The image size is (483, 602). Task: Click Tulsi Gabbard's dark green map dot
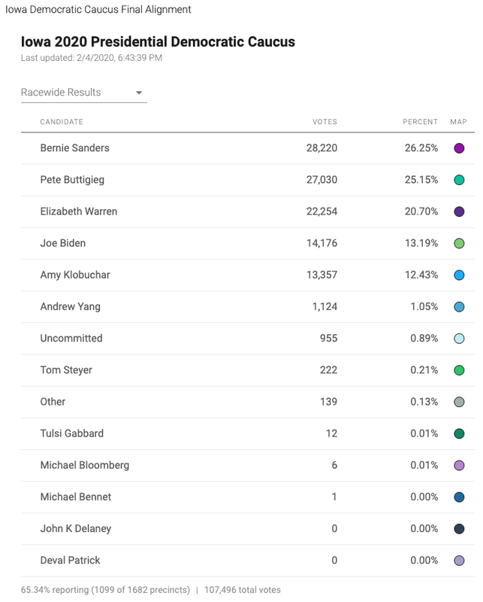[x=459, y=433]
